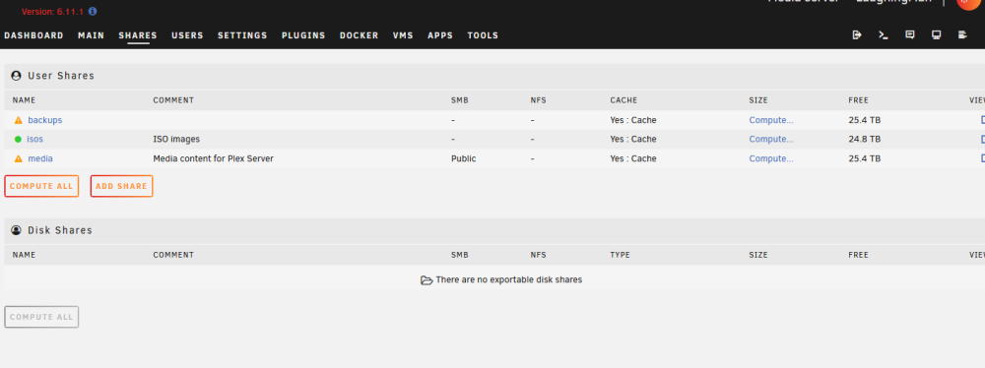985x368 pixels.
Task: Click the User Shares header icon
Action: [17, 76]
